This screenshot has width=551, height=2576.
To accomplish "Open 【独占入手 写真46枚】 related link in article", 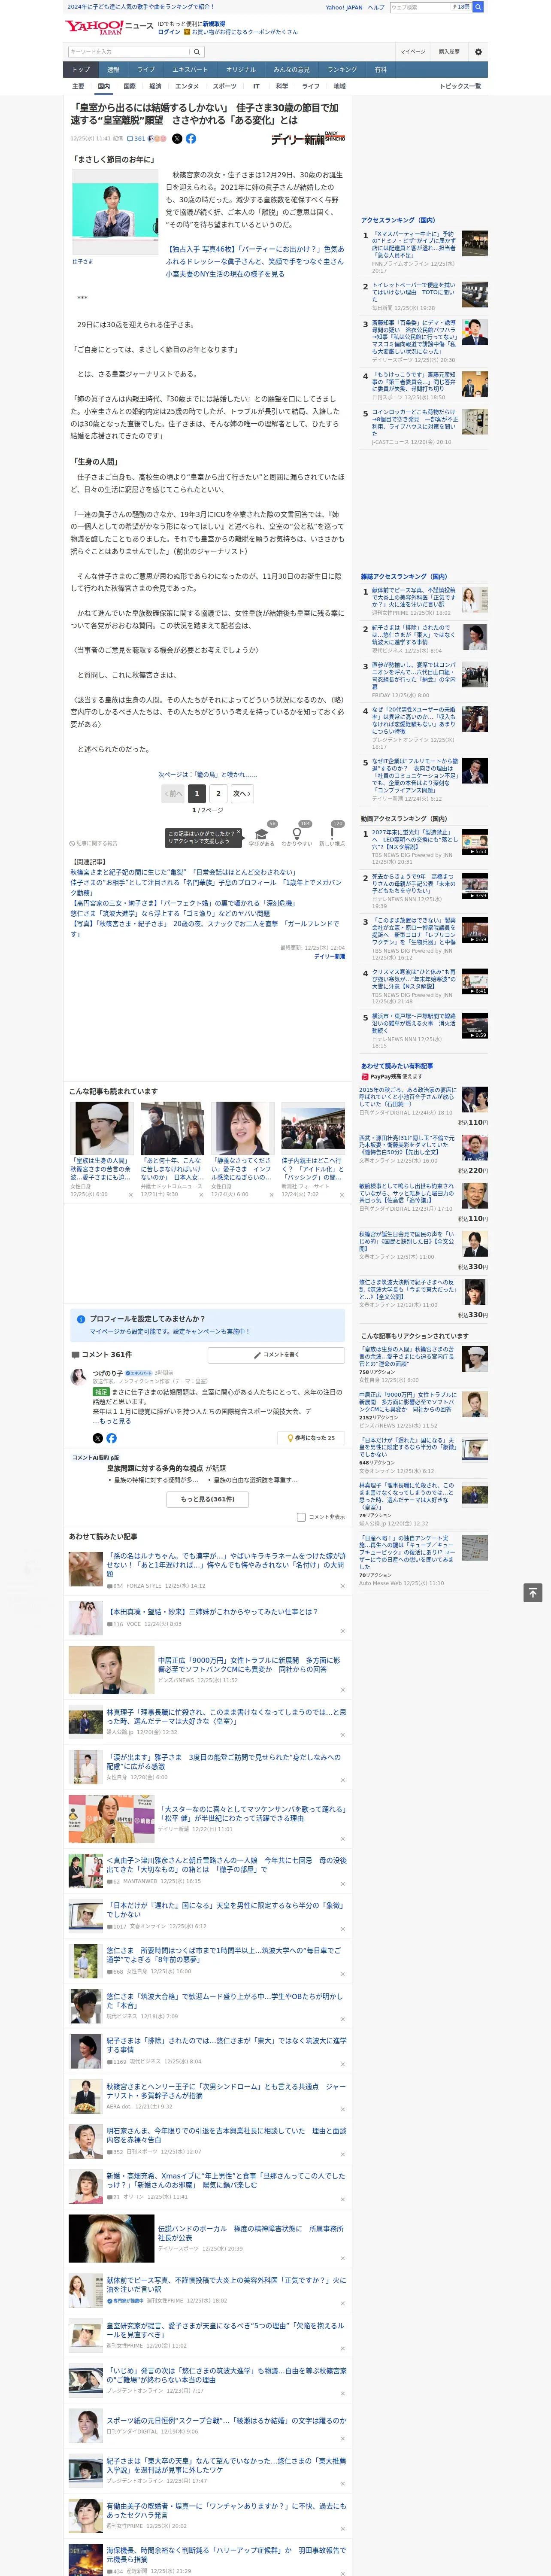I will (x=254, y=262).
